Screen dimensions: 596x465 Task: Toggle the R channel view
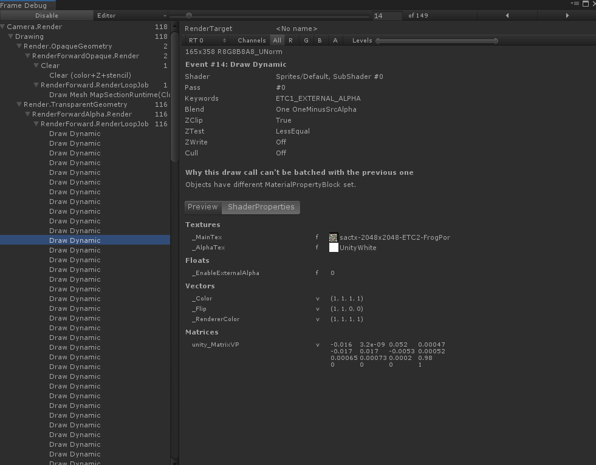tap(290, 41)
